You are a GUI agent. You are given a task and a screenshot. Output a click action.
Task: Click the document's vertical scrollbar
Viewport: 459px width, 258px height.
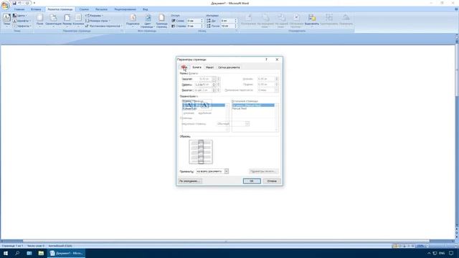[457, 135]
